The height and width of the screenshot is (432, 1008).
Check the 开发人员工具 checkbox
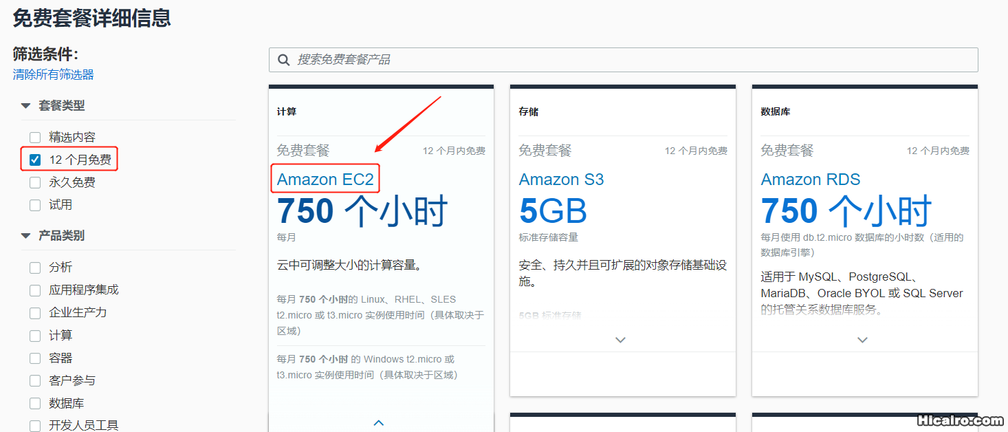[x=34, y=425]
